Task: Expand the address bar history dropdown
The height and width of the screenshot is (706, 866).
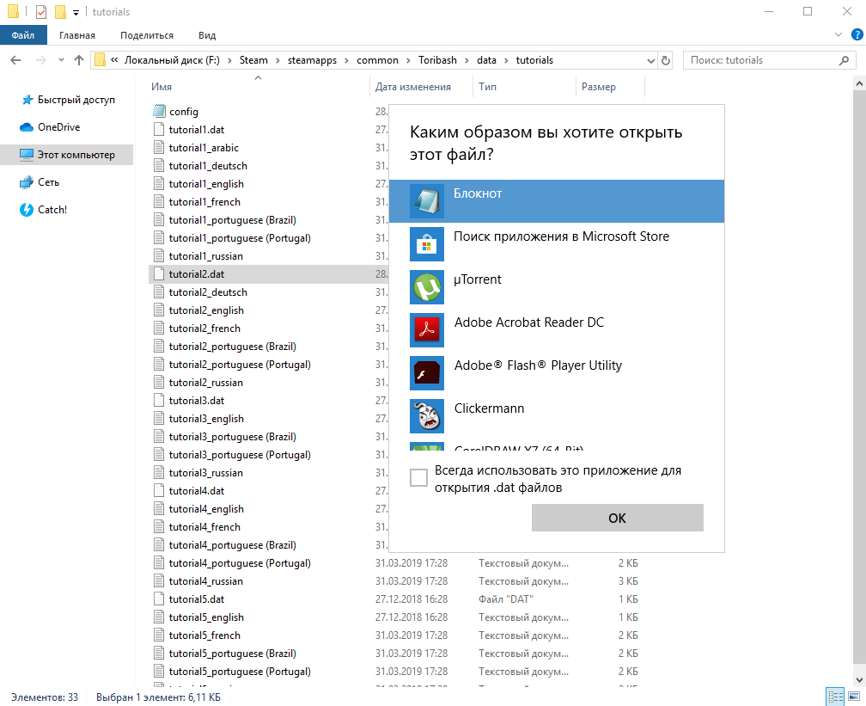Action: click(x=650, y=60)
